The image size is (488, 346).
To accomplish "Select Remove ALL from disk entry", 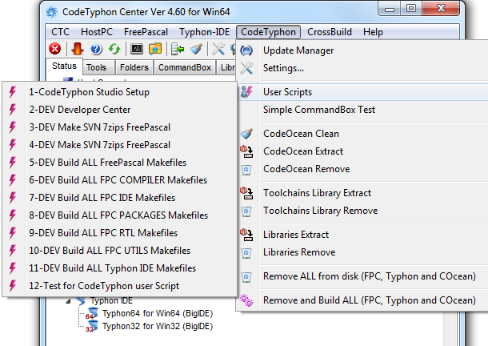I will [x=362, y=276].
